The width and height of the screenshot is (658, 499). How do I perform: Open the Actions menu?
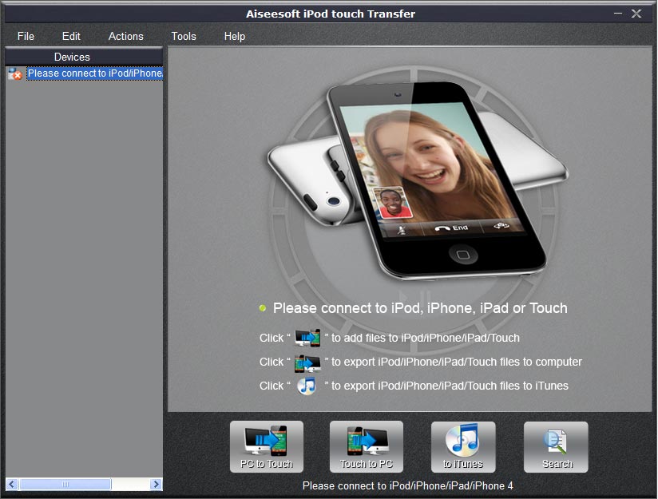coord(125,37)
